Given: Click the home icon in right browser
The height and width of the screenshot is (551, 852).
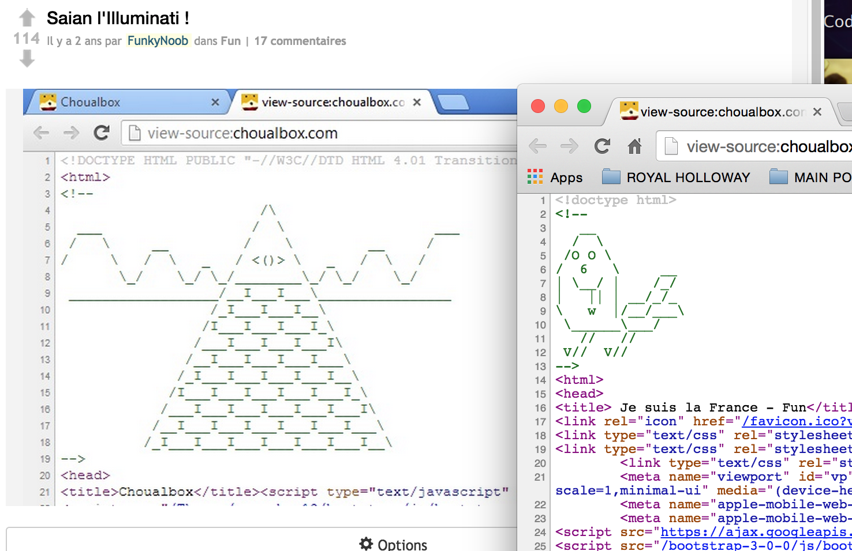Looking at the screenshot, I should coord(634,146).
